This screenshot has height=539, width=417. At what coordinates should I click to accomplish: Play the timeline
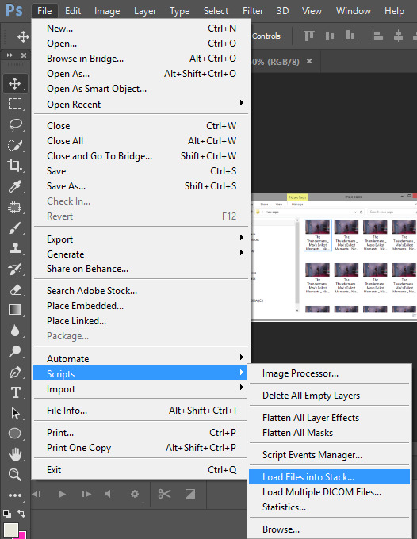62,494
